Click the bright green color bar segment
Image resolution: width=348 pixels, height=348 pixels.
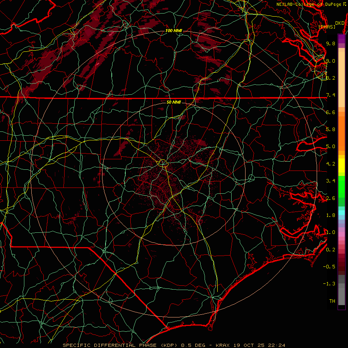click(341, 186)
